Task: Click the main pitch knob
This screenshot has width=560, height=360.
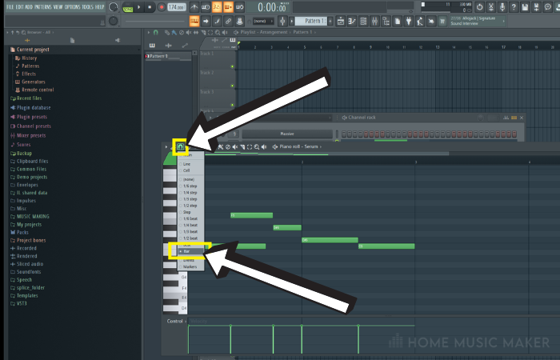Action: 114,21
